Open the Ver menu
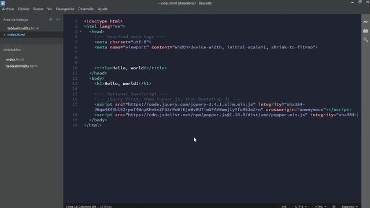This screenshot has width=370, height=208. (x=50, y=9)
